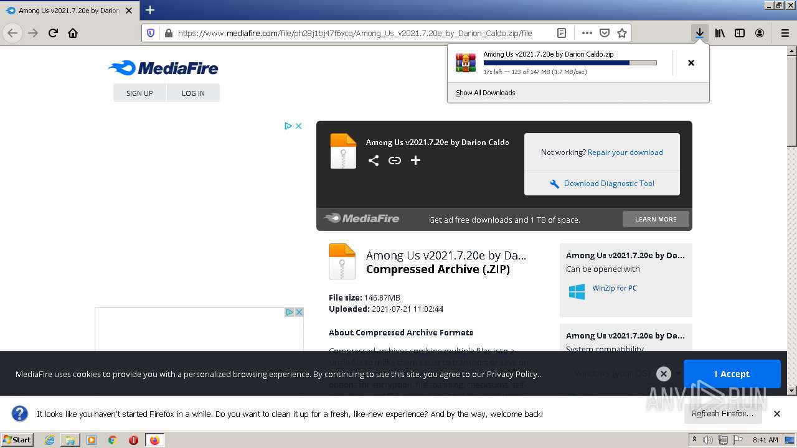
Task: Reload the current page
Action: (x=53, y=33)
